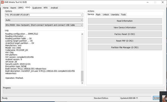The image size is (167, 102).
Task: Click 'API level: 28' log line
Action: click(11, 62)
